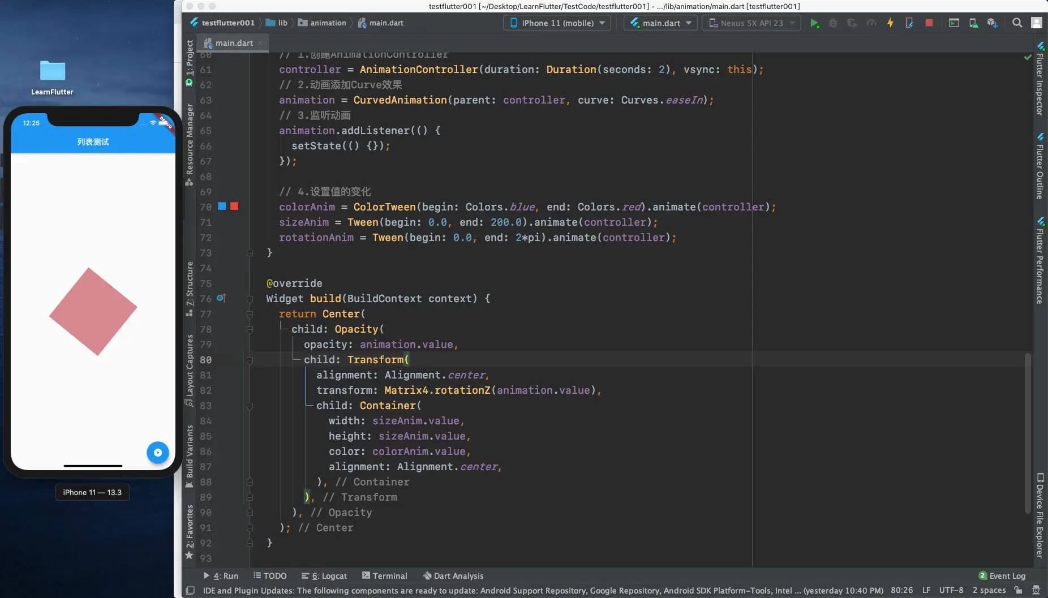Open the Flutter Performance side panel

[x=1040, y=261]
